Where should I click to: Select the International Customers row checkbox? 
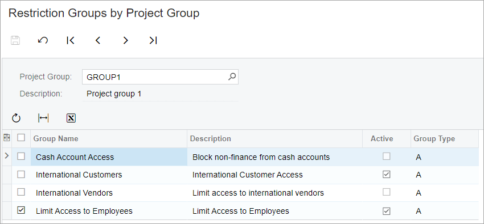21,175
